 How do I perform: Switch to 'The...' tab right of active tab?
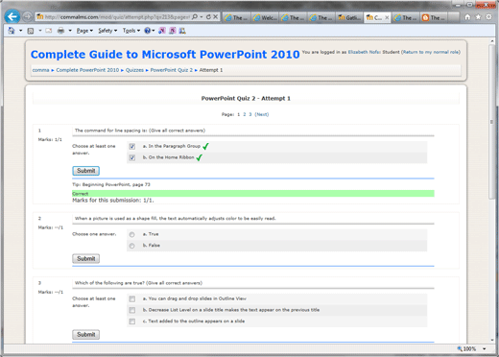coord(406,17)
